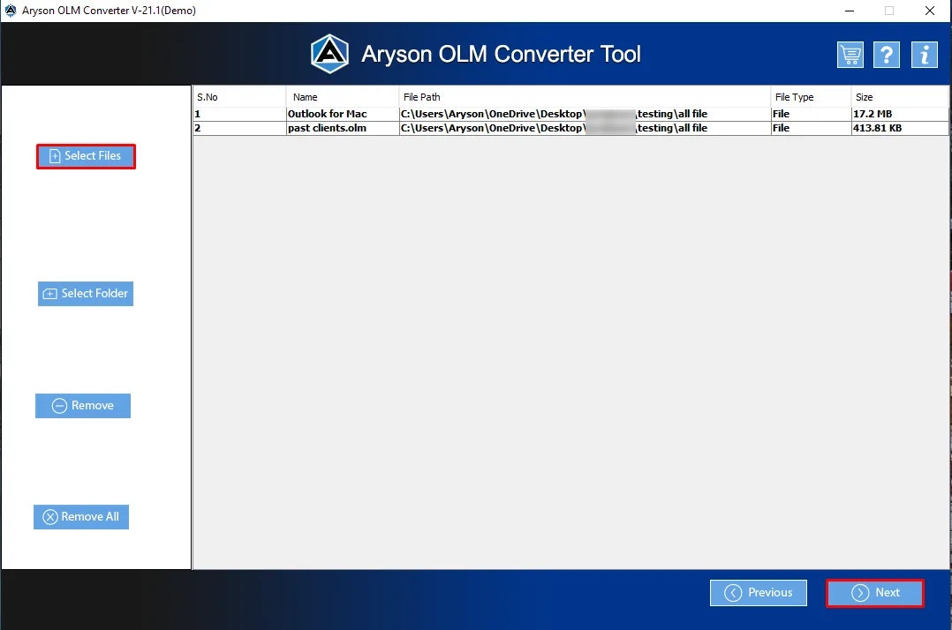Viewport: 952px width, 630px height.
Task: Click the Aryson logo in the header
Action: [329, 54]
